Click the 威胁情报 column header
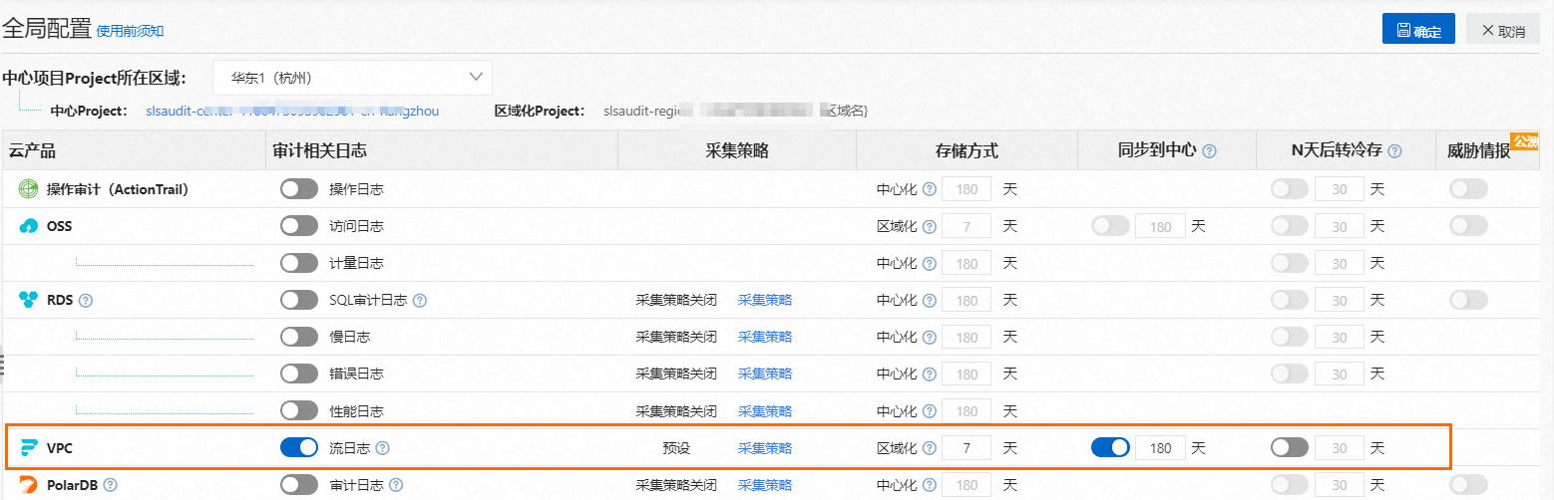Viewport: 1554px width, 500px height. tap(1478, 151)
